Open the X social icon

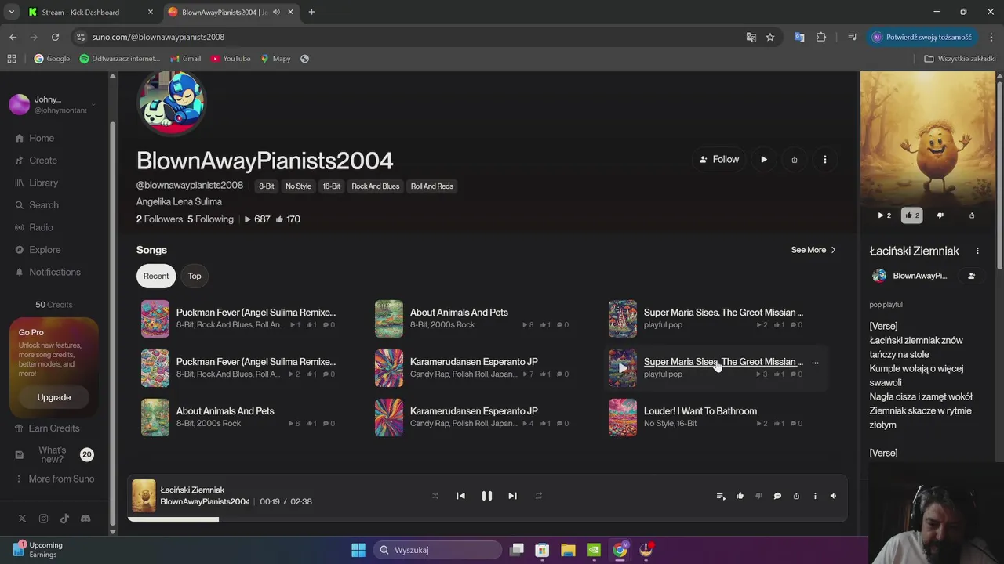pos(22,519)
